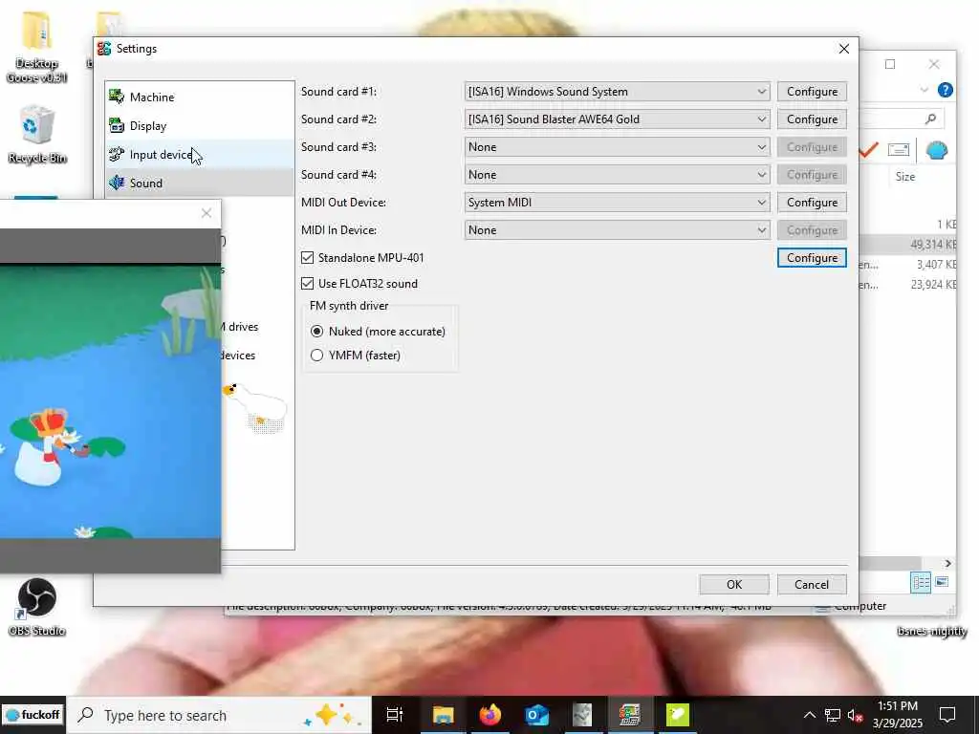Launch OBS Studio from desktop
The image size is (979, 734).
[36, 607]
